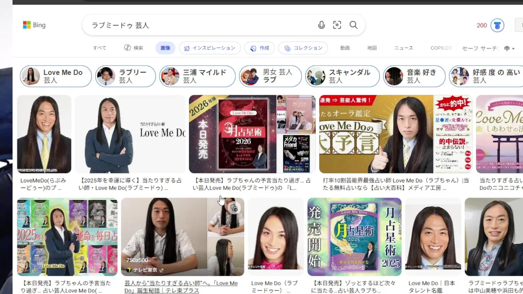The width and height of the screenshot is (523, 294).
Task: Open the caption 【2025年を幸運に導く】当たりすぎる占い師
Action: 130,184
